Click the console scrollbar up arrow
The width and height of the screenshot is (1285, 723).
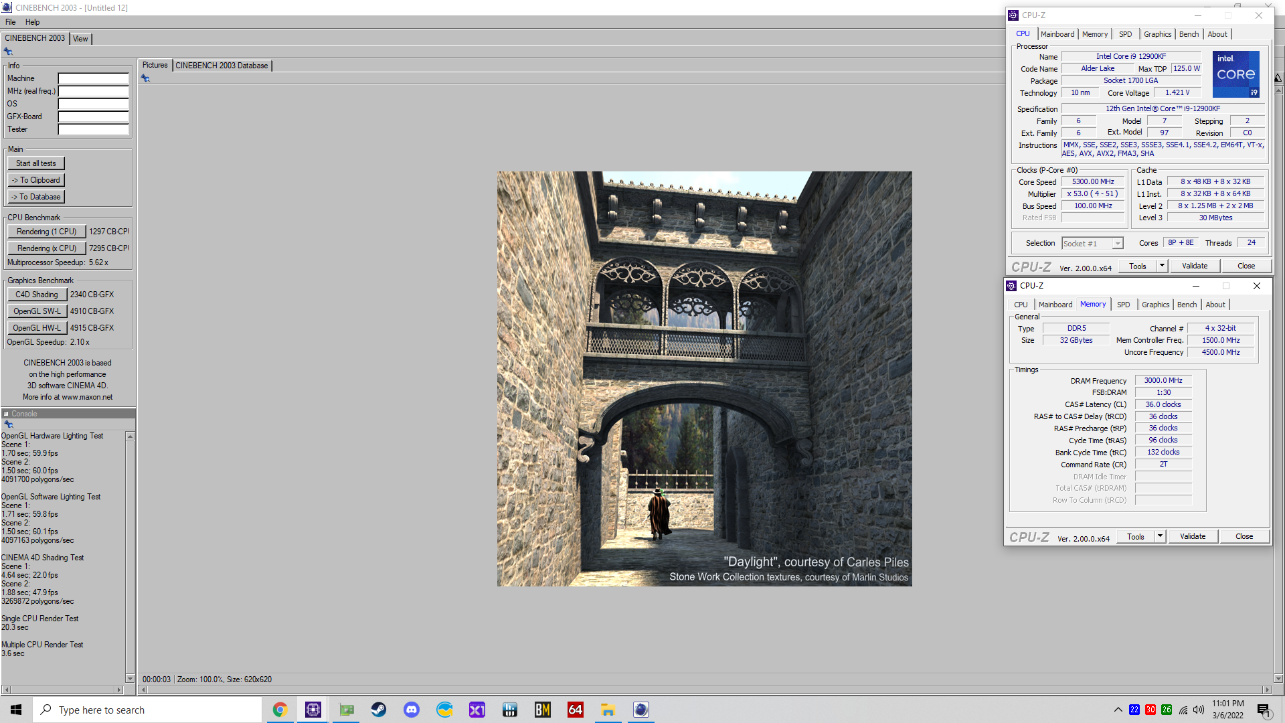pyautogui.click(x=130, y=436)
